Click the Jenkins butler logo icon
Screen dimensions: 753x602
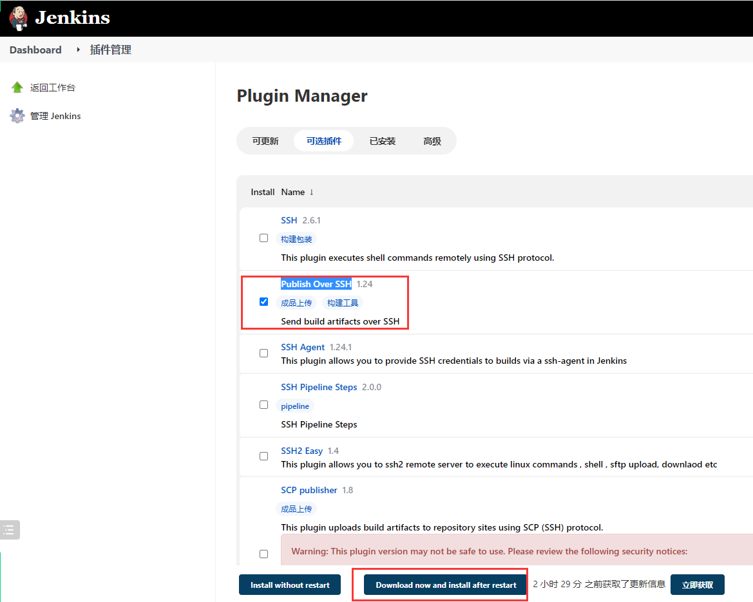(19, 18)
